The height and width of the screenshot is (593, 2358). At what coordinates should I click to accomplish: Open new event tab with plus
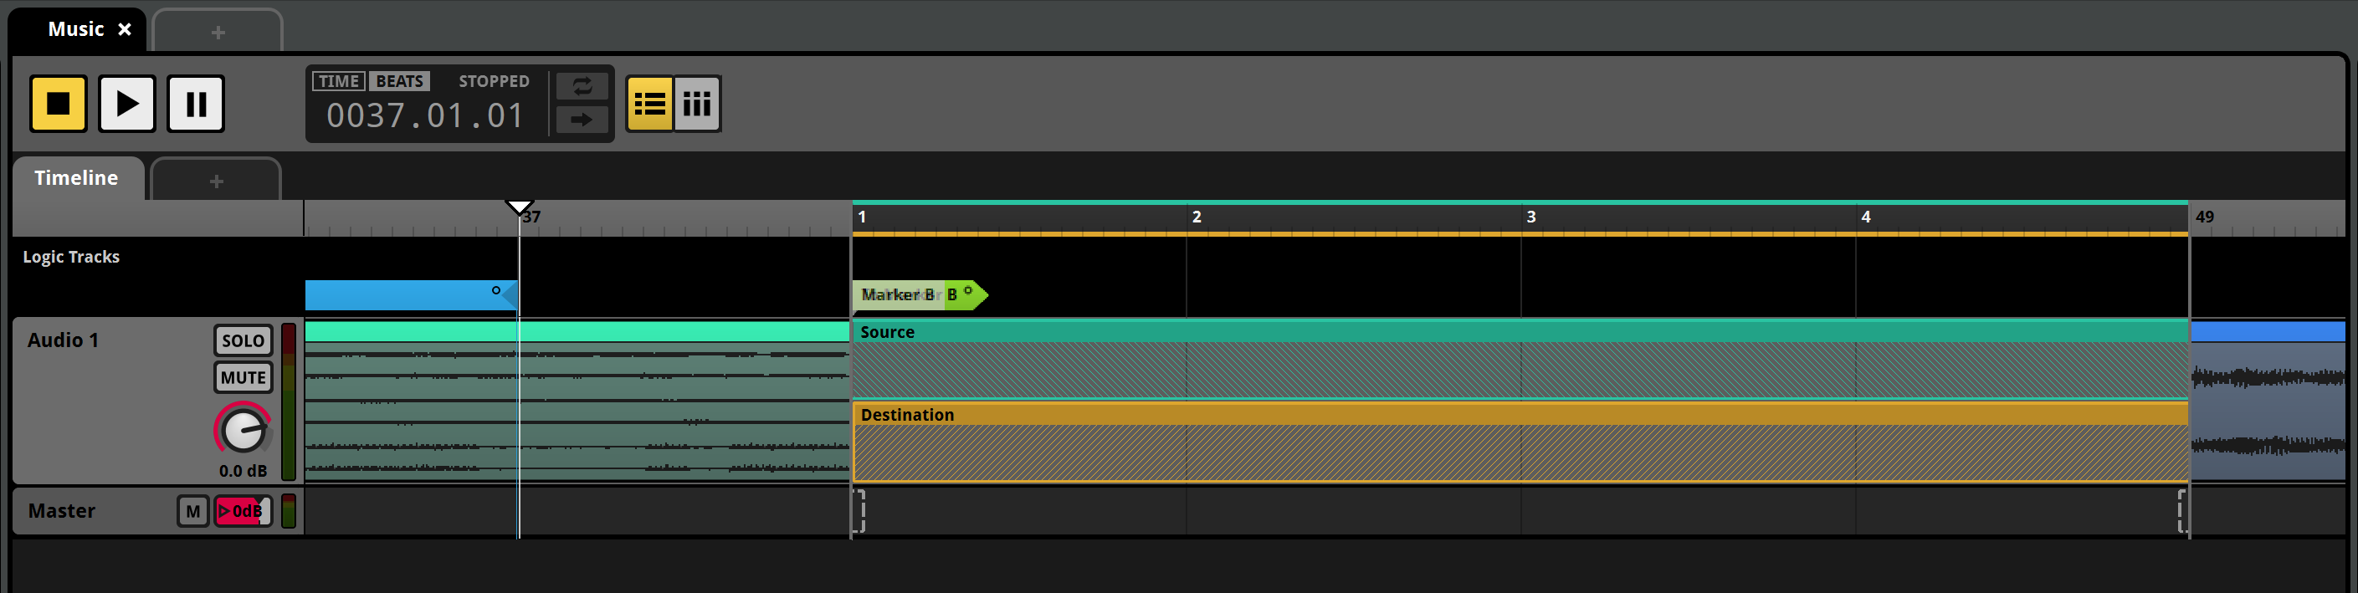pos(218,33)
